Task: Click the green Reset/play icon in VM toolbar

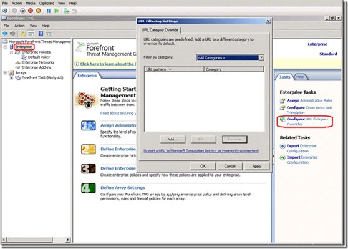Action: [x=57, y=11]
